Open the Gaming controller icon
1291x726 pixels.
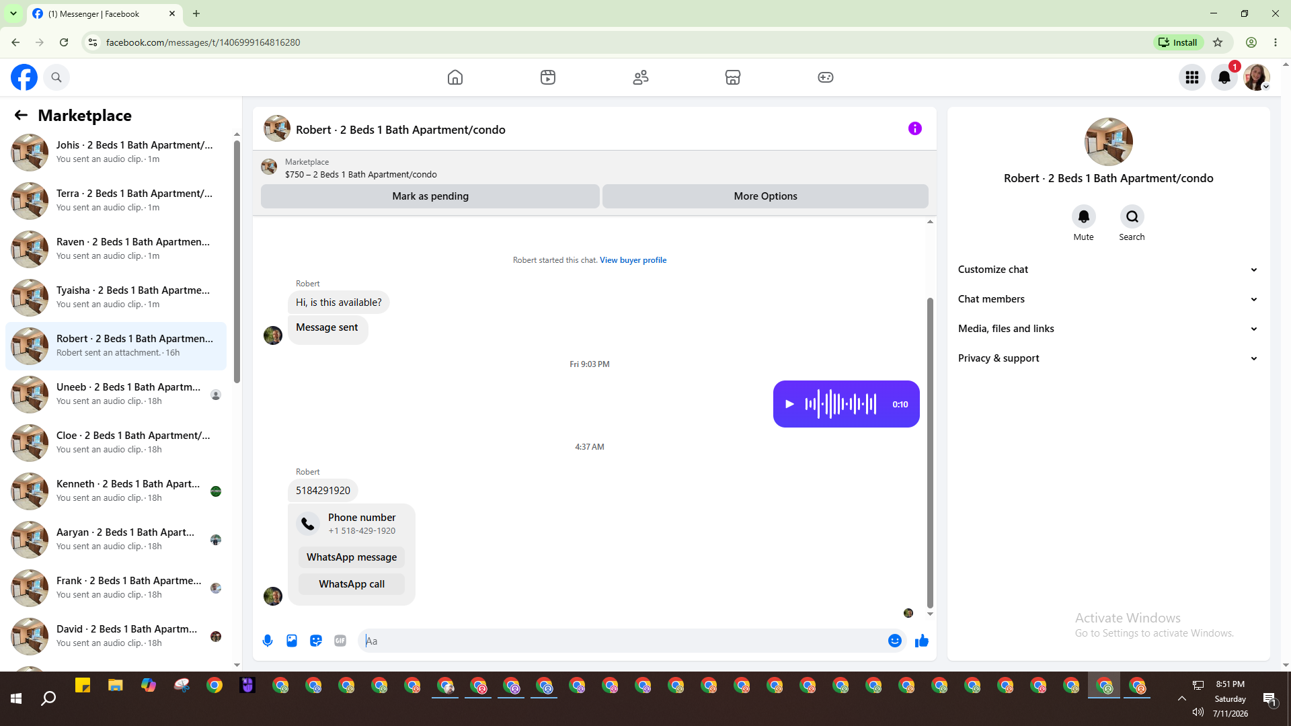[826, 77]
